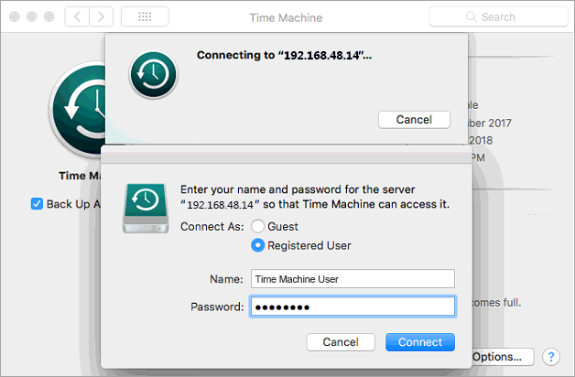Click the 'Connect As:' label

(x=212, y=227)
